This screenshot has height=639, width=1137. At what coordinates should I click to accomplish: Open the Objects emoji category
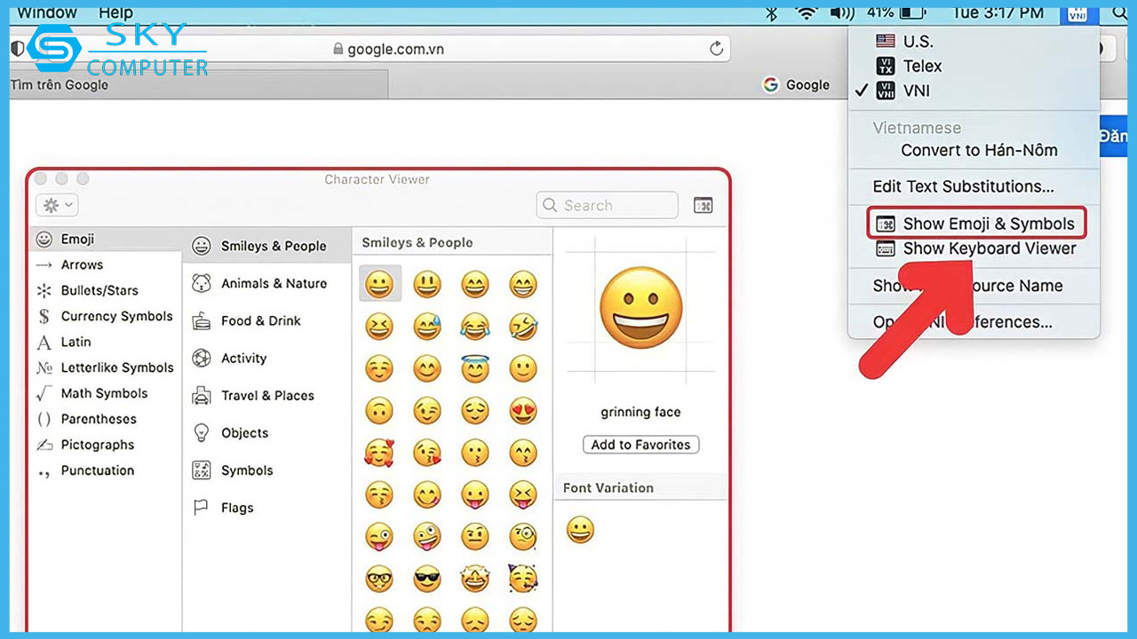pyautogui.click(x=244, y=432)
